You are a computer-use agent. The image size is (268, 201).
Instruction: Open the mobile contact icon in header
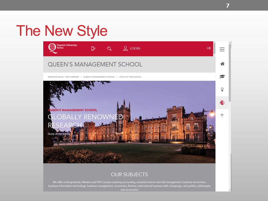click(93, 49)
